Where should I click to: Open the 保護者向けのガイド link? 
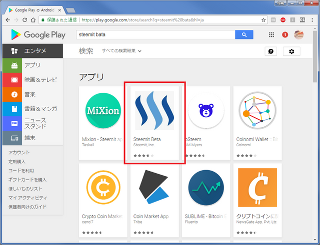pos(27,207)
